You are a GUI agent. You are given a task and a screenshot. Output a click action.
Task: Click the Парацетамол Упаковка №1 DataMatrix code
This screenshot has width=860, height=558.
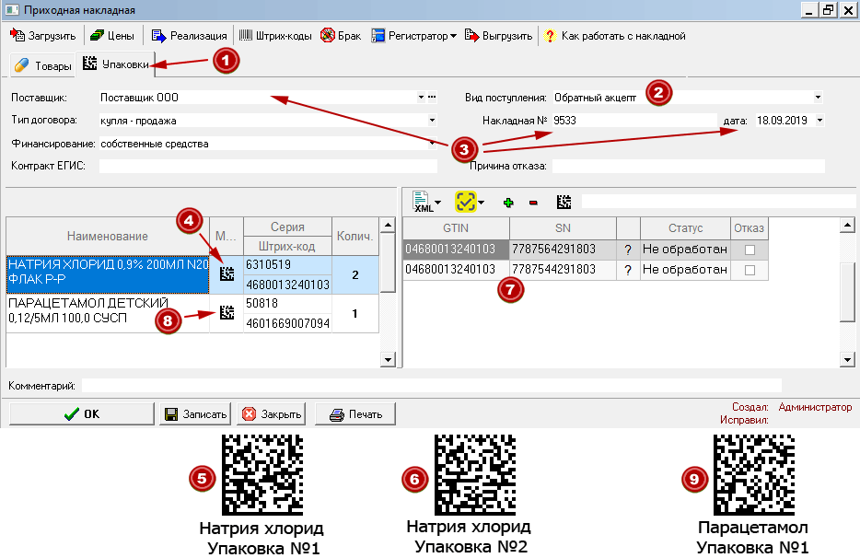point(753,474)
